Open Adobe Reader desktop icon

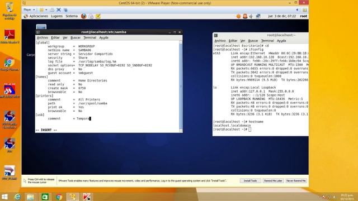point(10,36)
